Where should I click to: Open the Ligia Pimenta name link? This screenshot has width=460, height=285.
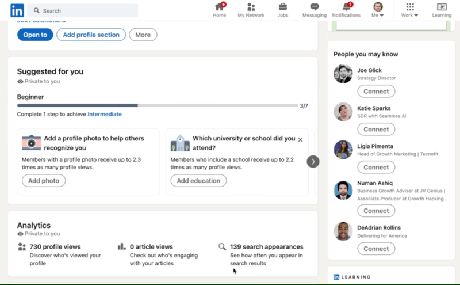[375, 146]
